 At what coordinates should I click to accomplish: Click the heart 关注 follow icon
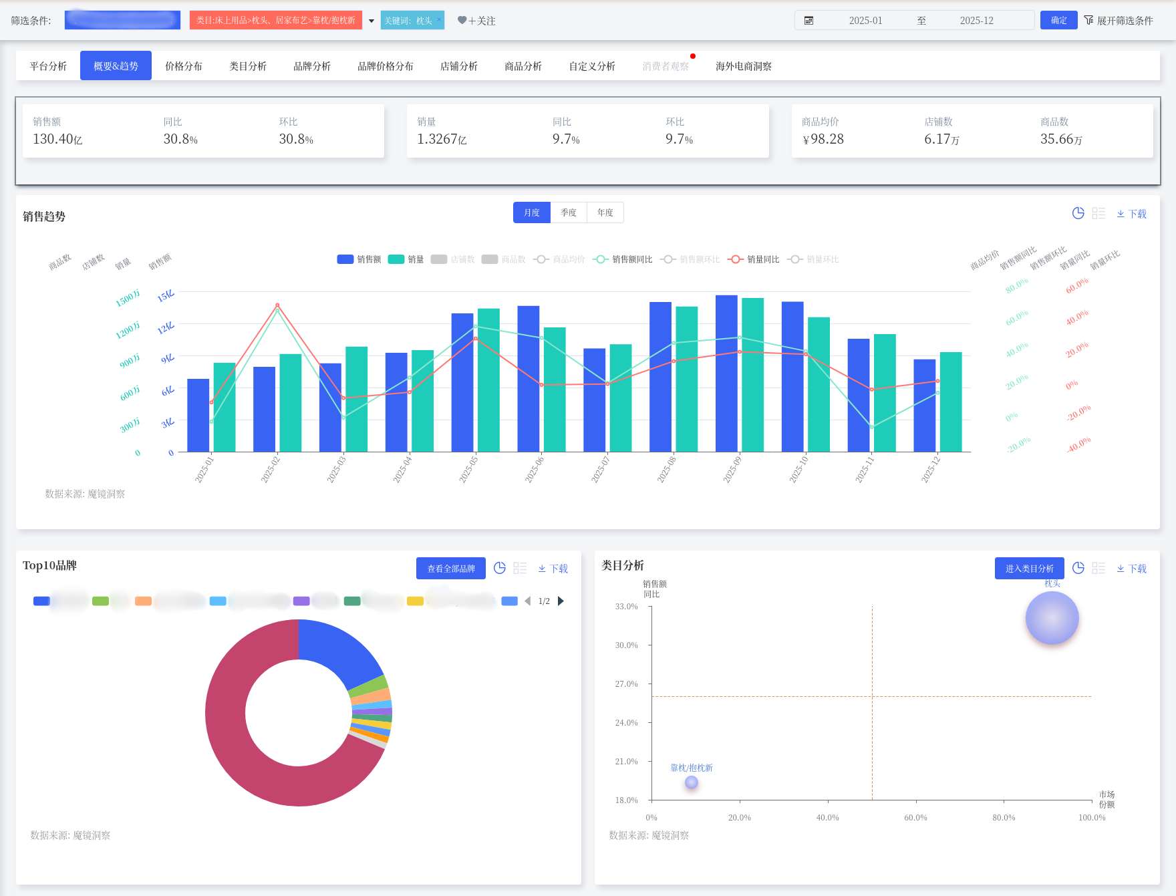462,21
